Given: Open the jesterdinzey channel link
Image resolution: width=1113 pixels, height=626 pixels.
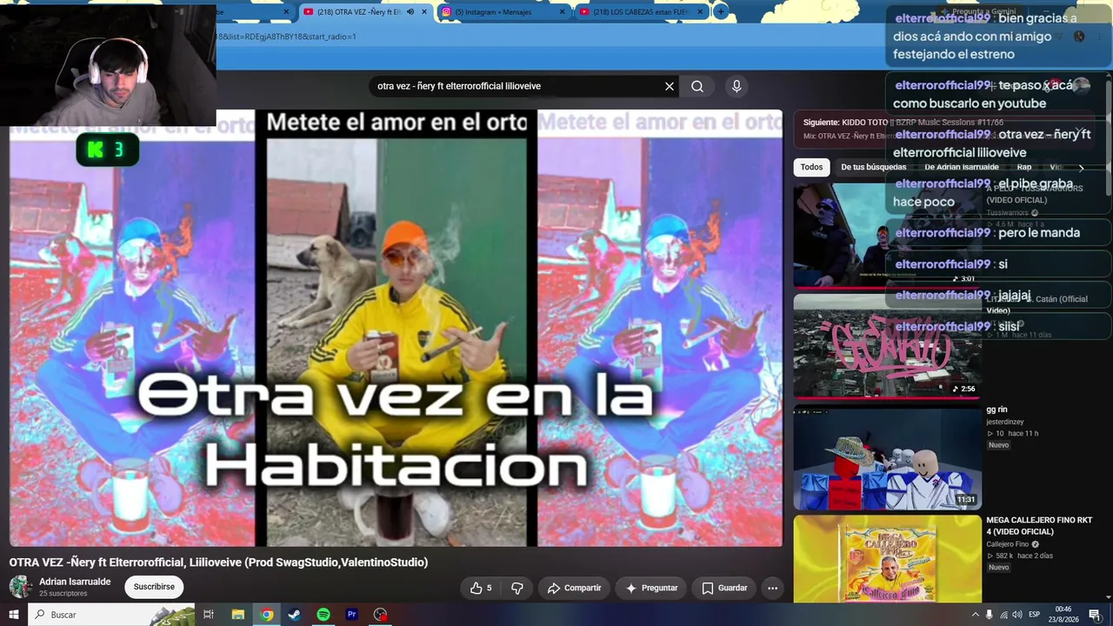Looking at the screenshot, I should (x=1005, y=422).
